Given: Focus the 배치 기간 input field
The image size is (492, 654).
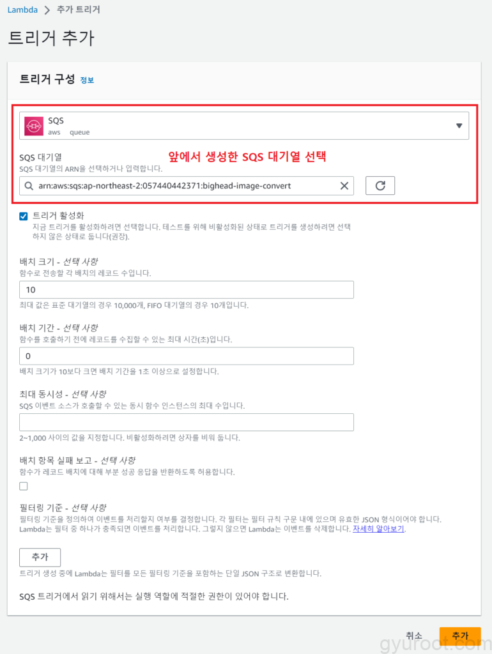Looking at the screenshot, I should [187, 356].
